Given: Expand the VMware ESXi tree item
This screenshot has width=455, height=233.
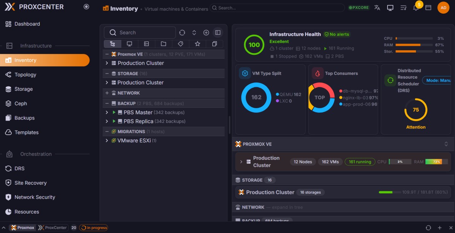Looking at the screenshot, I should pos(107,140).
